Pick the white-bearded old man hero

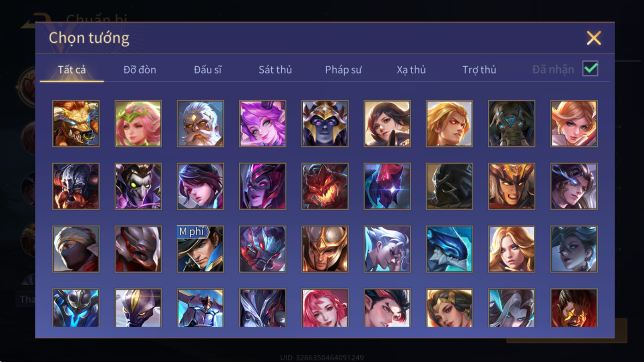coord(200,123)
